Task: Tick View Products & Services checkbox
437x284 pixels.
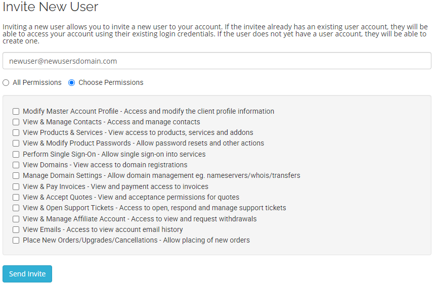Action: tap(16, 133)
